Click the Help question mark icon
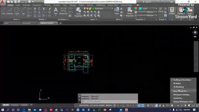Screen dimensions: 199x112 (172, 2)
